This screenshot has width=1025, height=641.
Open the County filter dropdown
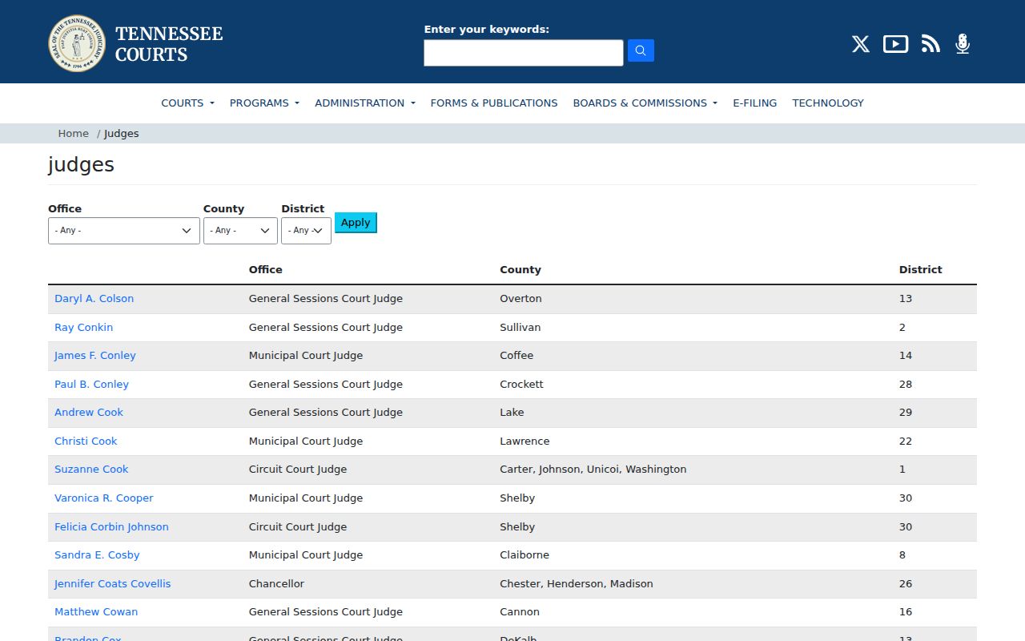(240, 231)
